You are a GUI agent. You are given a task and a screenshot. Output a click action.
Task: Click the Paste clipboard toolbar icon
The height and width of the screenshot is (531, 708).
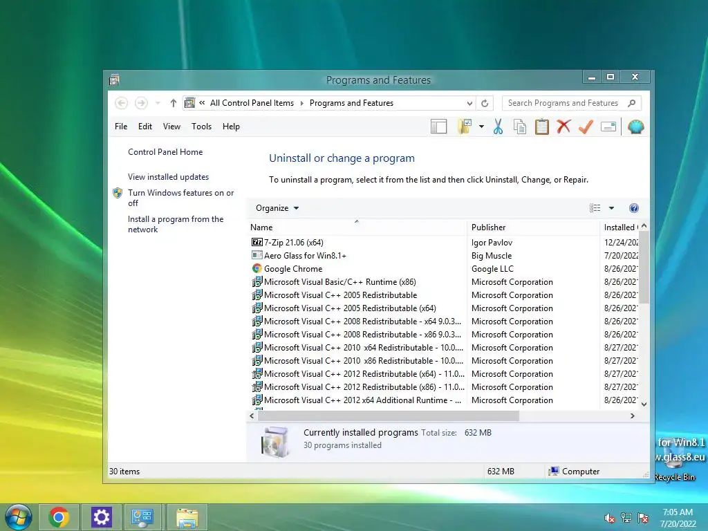click(x=542, y=127)
